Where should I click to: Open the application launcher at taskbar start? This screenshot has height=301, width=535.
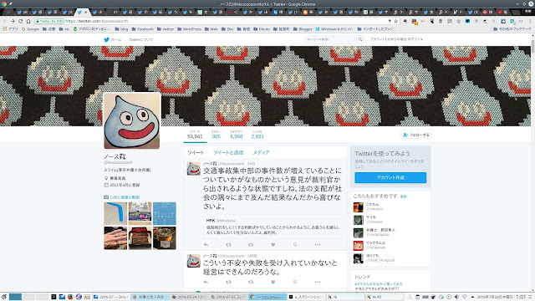pyautogui.click(x=4, y=297)
